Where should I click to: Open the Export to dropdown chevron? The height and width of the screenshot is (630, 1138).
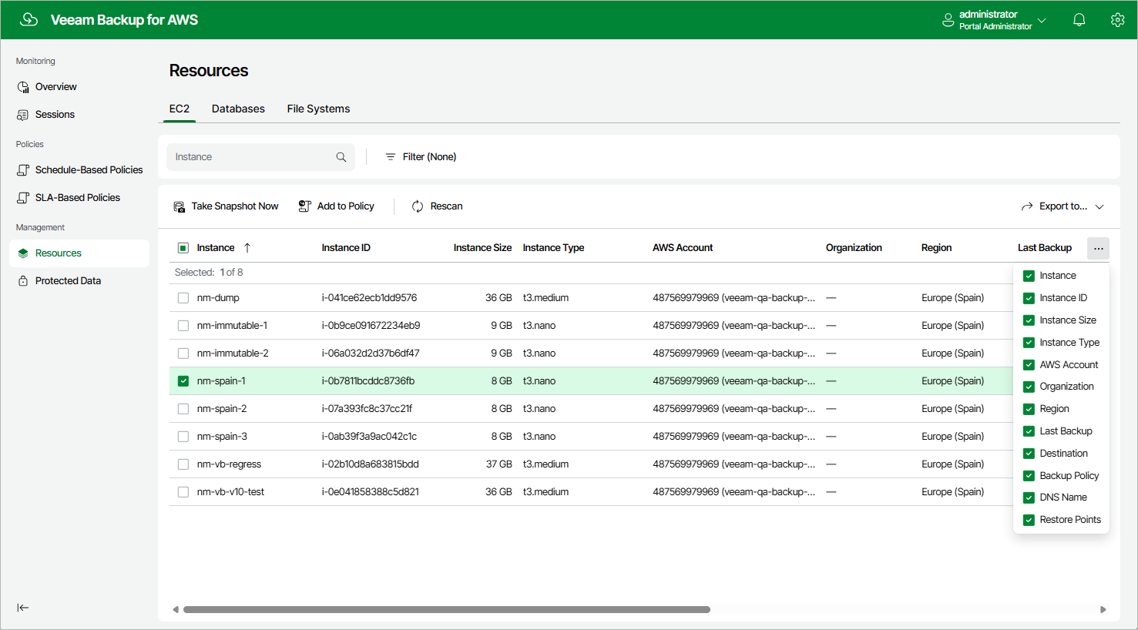1099,206
